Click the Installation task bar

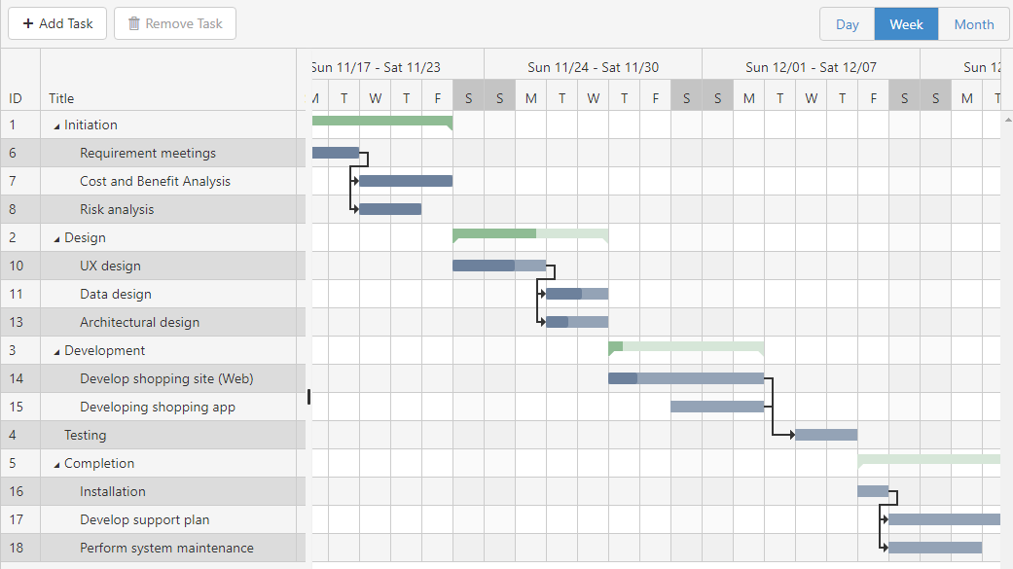[x=873, y=491]
